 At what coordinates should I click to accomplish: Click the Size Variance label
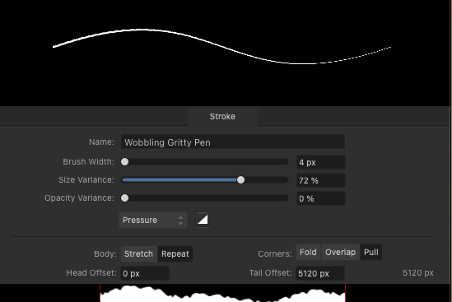coord(86,180)
